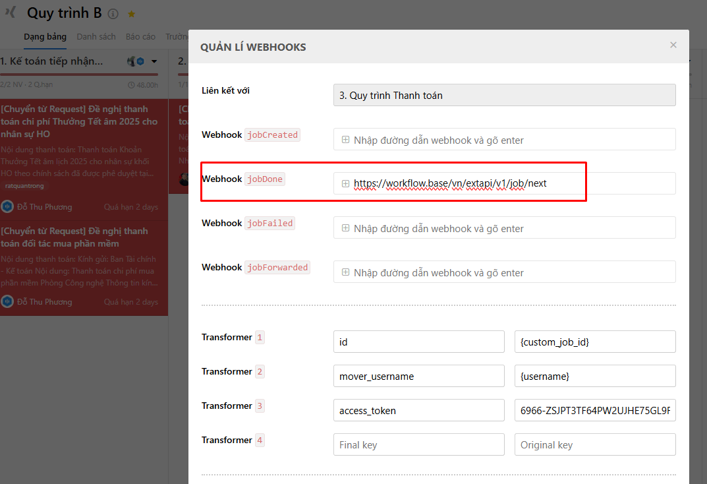707x484 pixels.
Task: Click the jobForwarded webhook URL input
Action: tap(504, 272)
